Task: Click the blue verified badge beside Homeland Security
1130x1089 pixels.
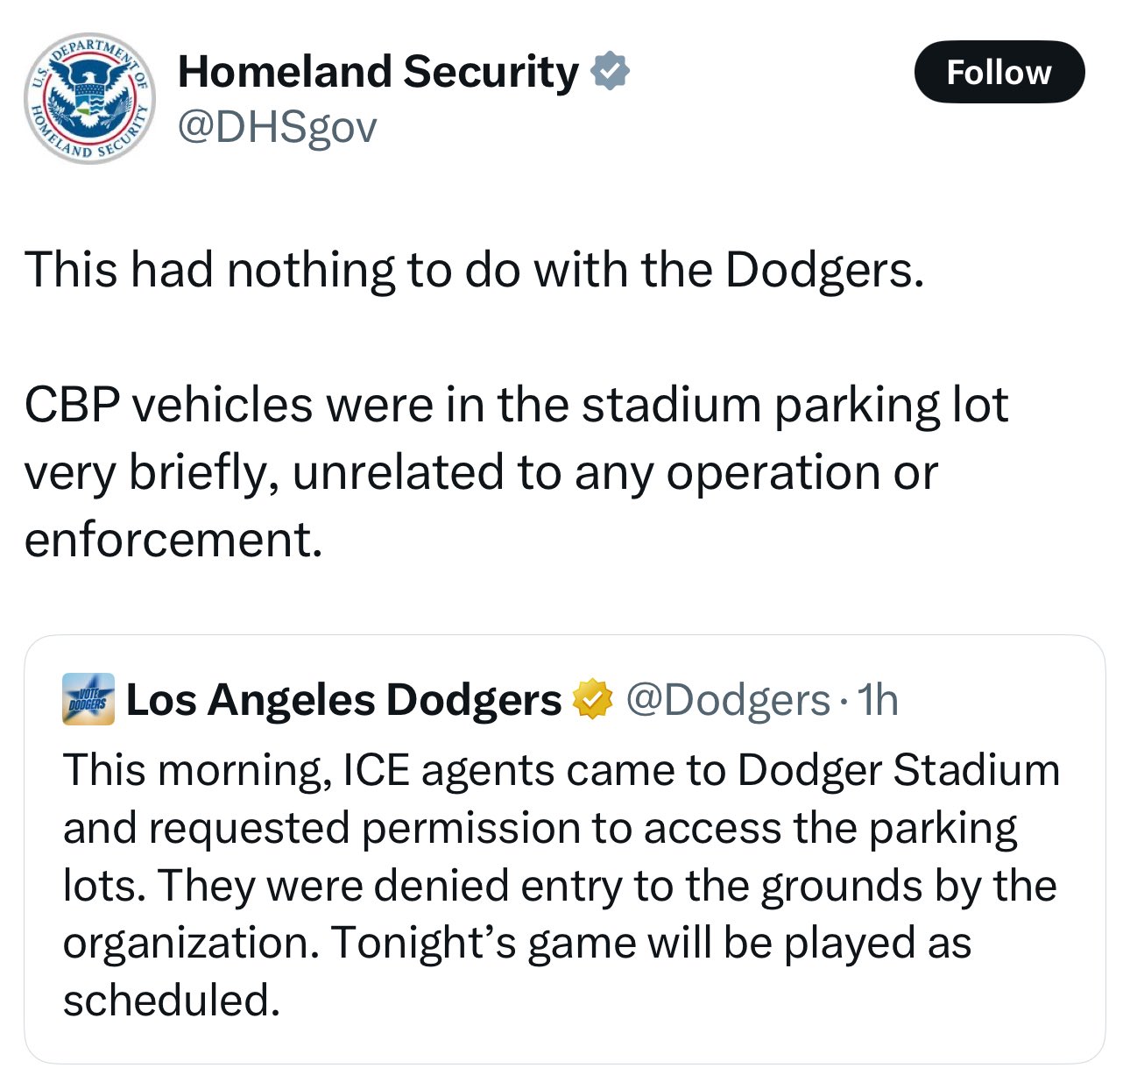Action: pyautogui.click(x=611, y=72)
